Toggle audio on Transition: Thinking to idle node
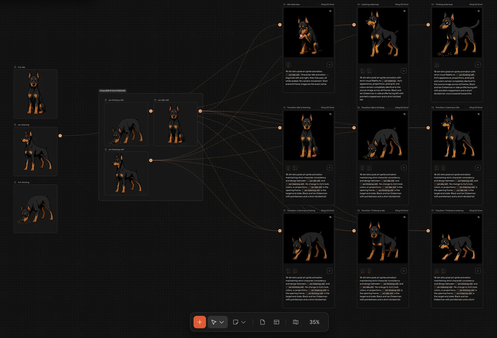 (404, 217)
